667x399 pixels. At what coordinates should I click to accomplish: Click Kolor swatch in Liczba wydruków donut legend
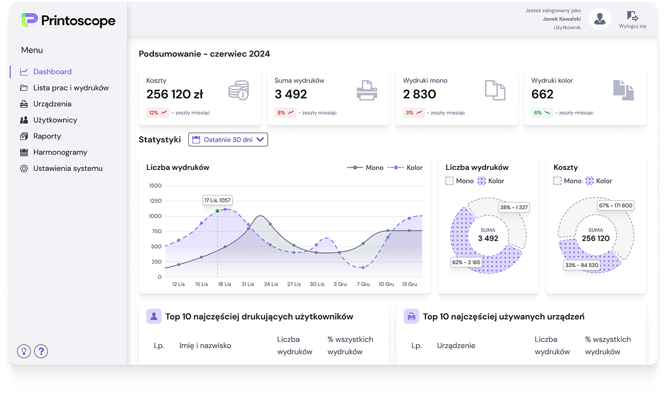pyautogui.click(x=481, y=181)
